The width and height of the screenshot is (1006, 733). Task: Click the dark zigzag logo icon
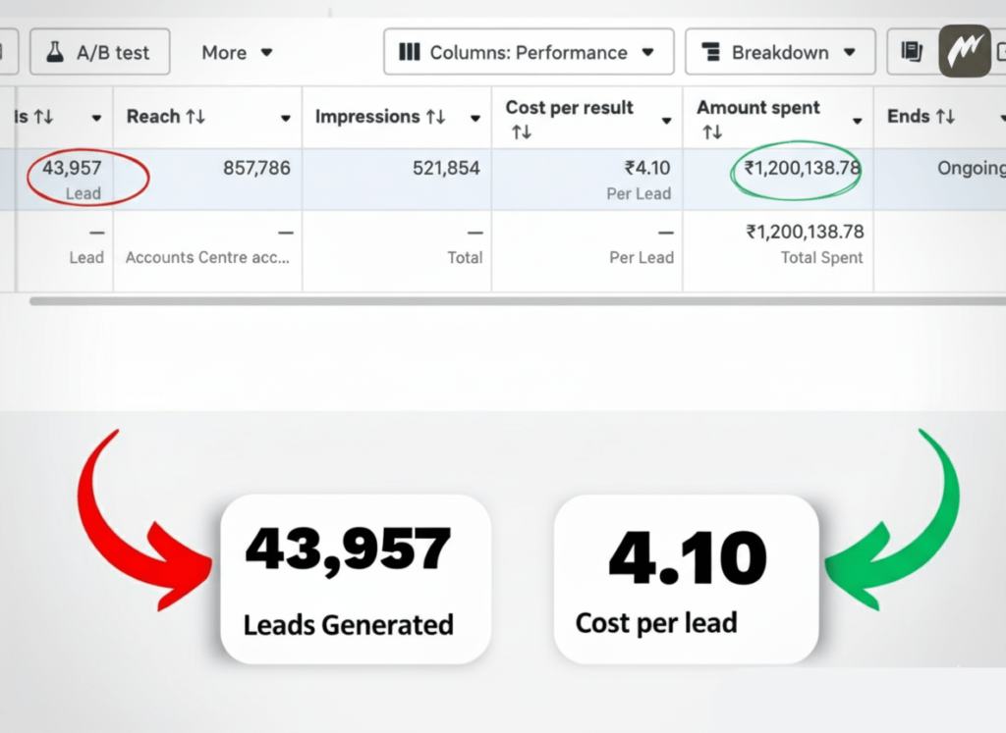click(964, 51)
